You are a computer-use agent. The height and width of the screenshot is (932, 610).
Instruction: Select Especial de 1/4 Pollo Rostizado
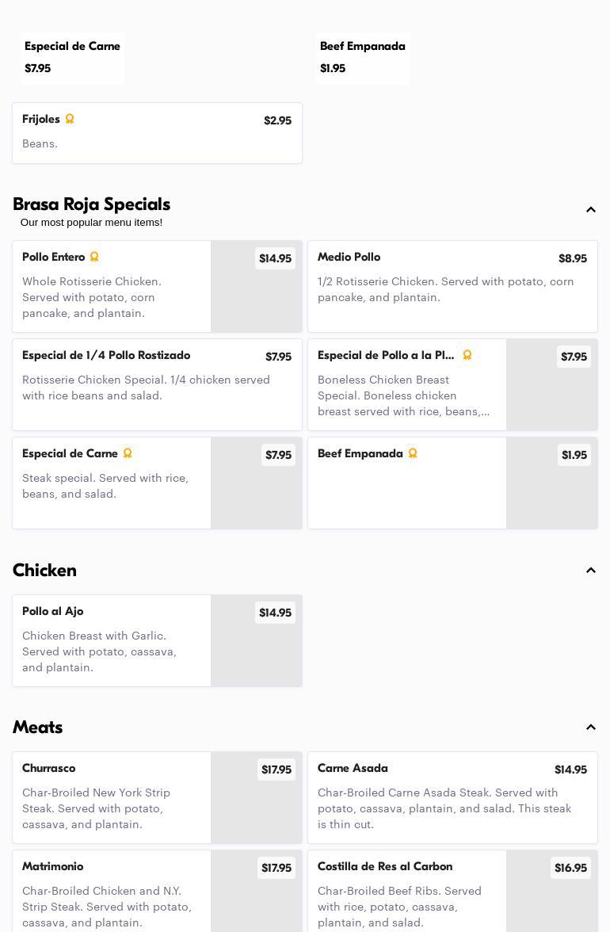coord(157,384)
